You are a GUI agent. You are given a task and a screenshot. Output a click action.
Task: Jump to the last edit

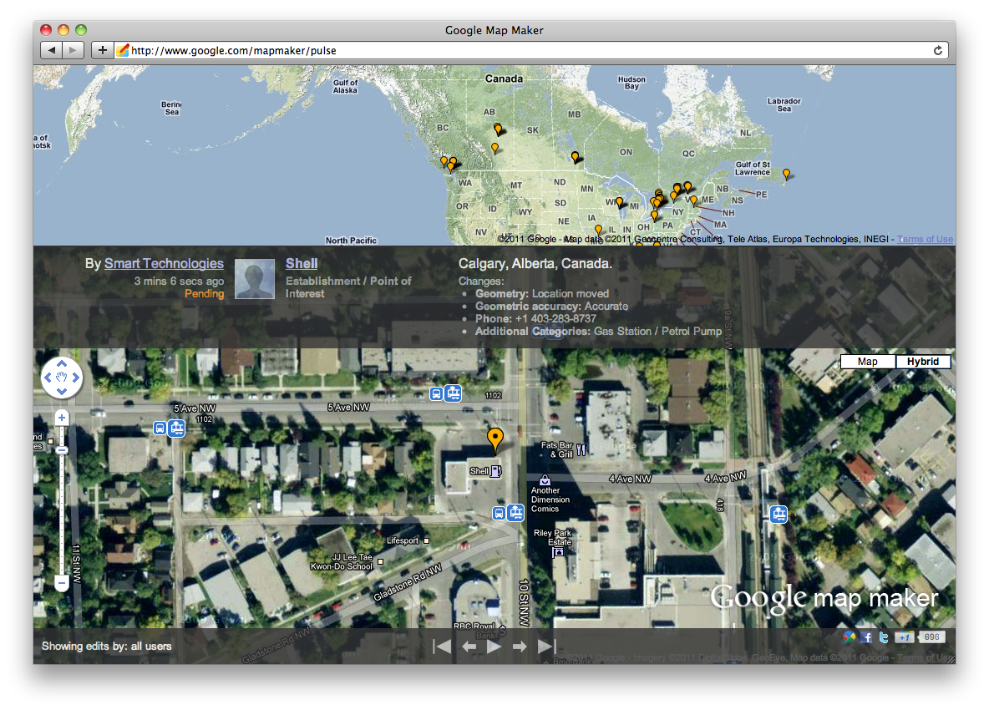tap(547, 647)
